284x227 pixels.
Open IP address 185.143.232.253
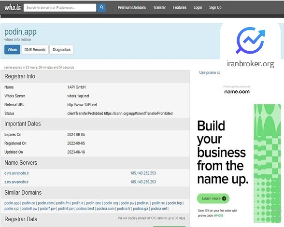[x=143, y=173]
